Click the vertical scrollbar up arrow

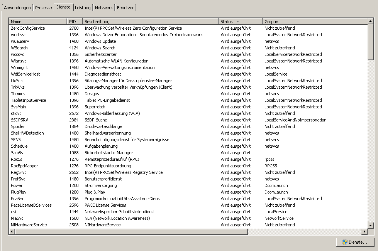(x=371, y=22)
